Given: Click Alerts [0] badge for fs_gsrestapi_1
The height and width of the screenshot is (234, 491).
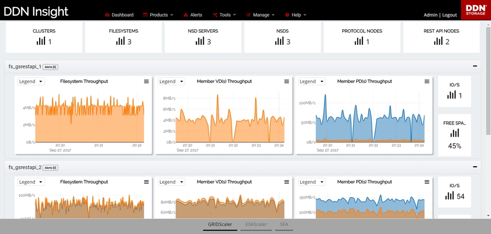Looking at the screenshot, I should 51,67.
